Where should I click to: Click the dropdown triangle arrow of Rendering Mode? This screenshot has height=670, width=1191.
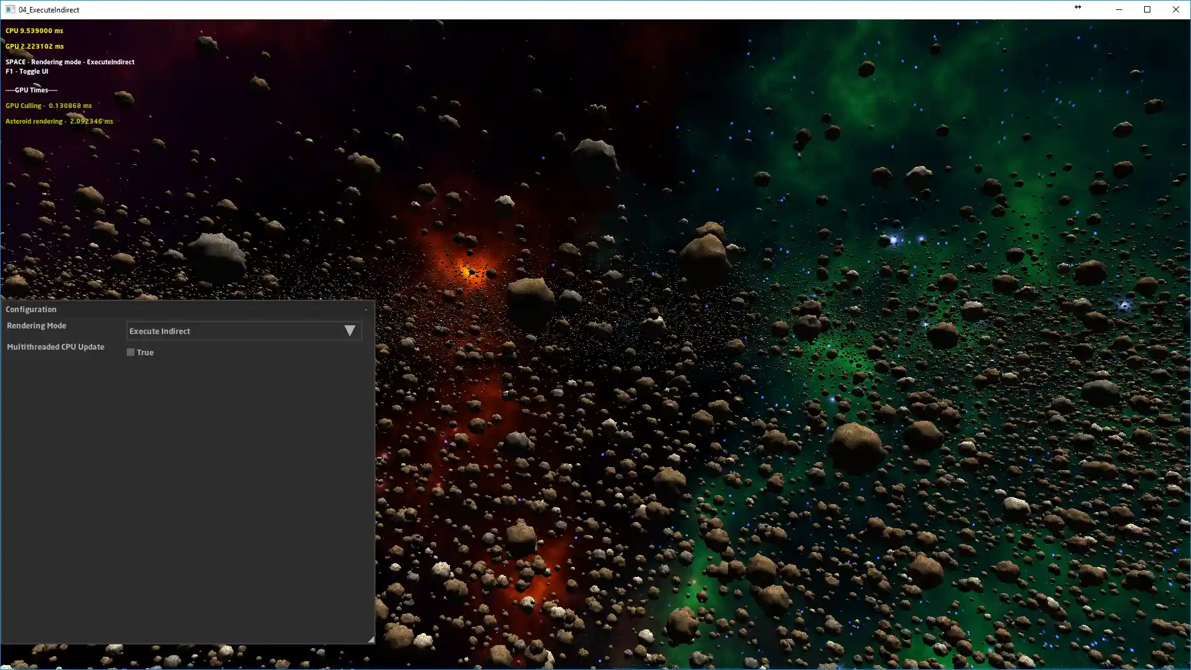click(350, 331)
